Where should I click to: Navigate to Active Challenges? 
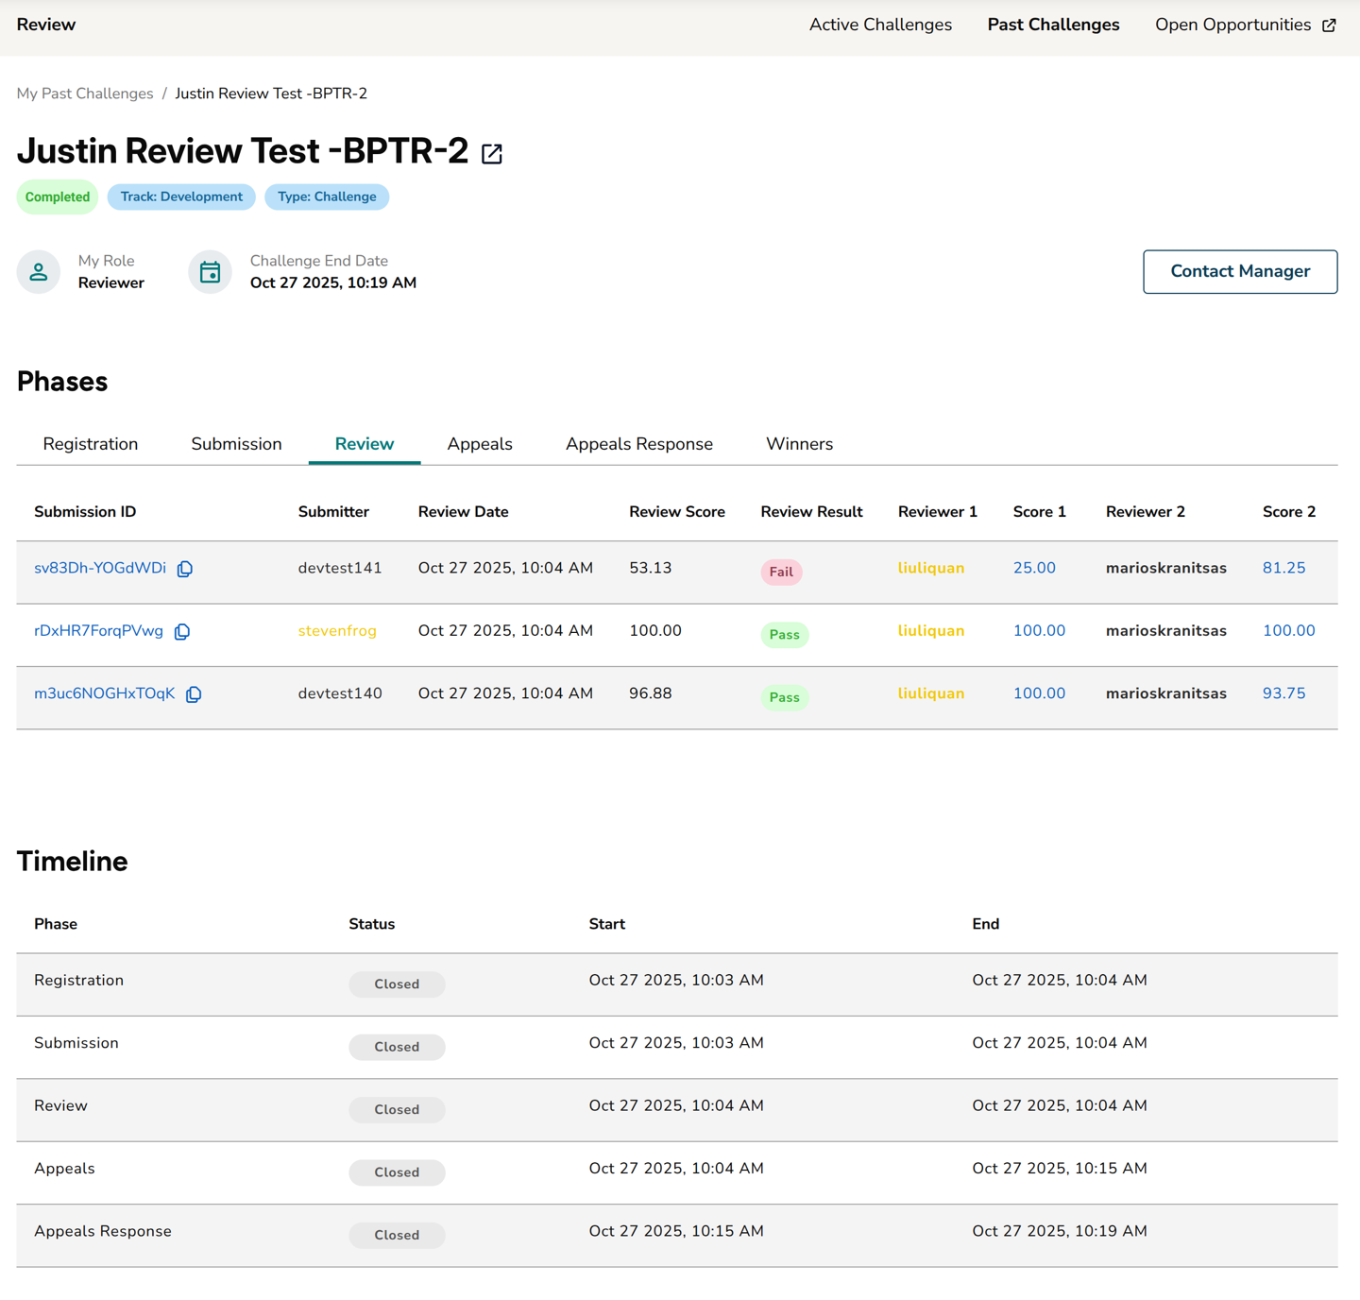(880, 25)
